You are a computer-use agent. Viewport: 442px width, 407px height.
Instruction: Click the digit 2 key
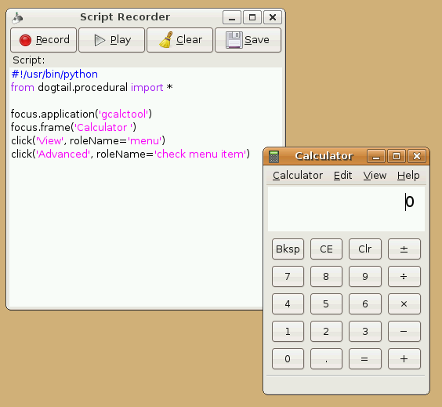[x=327, y=331]
